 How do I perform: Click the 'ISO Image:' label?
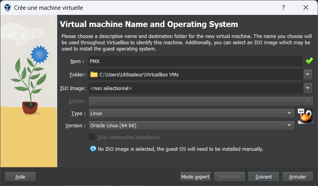[x=73, y=88]
